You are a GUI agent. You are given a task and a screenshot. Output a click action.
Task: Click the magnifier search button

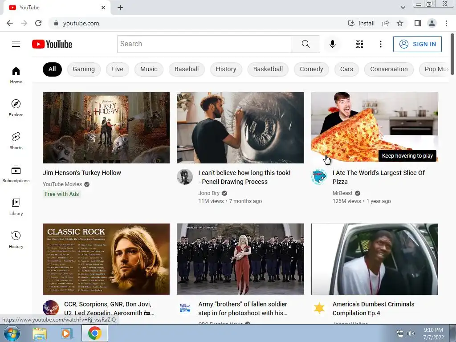click(x=305, y=44)
